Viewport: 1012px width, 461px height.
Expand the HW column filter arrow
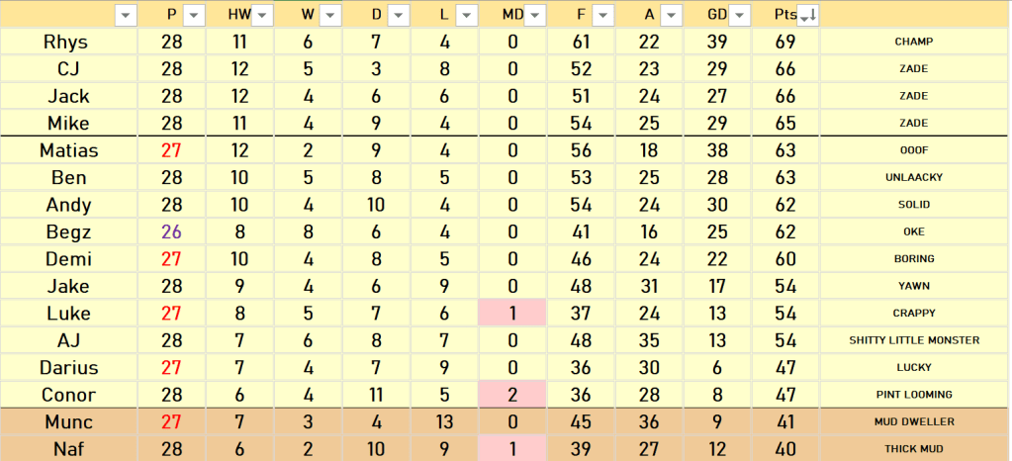(264, 15)
